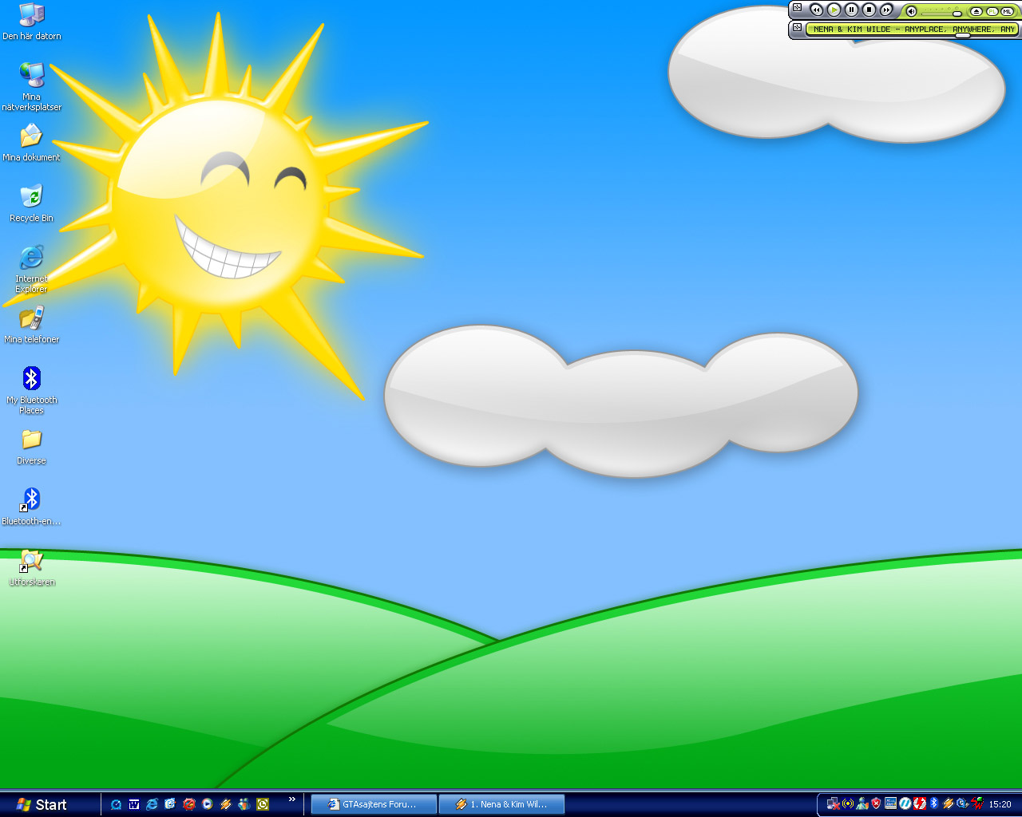Click the red SW monitor tray icon

click(977, 803)
